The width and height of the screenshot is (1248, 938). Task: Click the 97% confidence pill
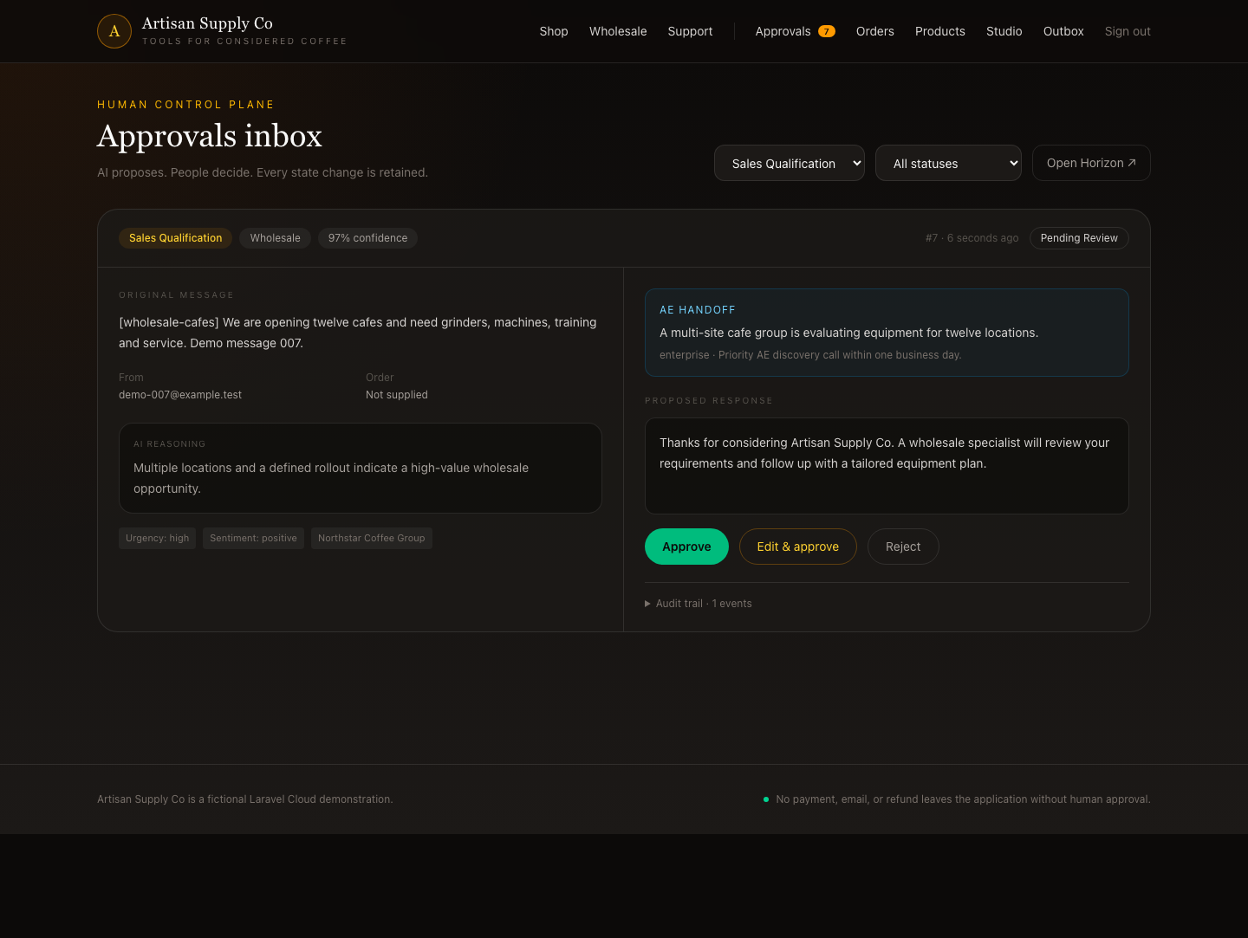click(367, 238)
